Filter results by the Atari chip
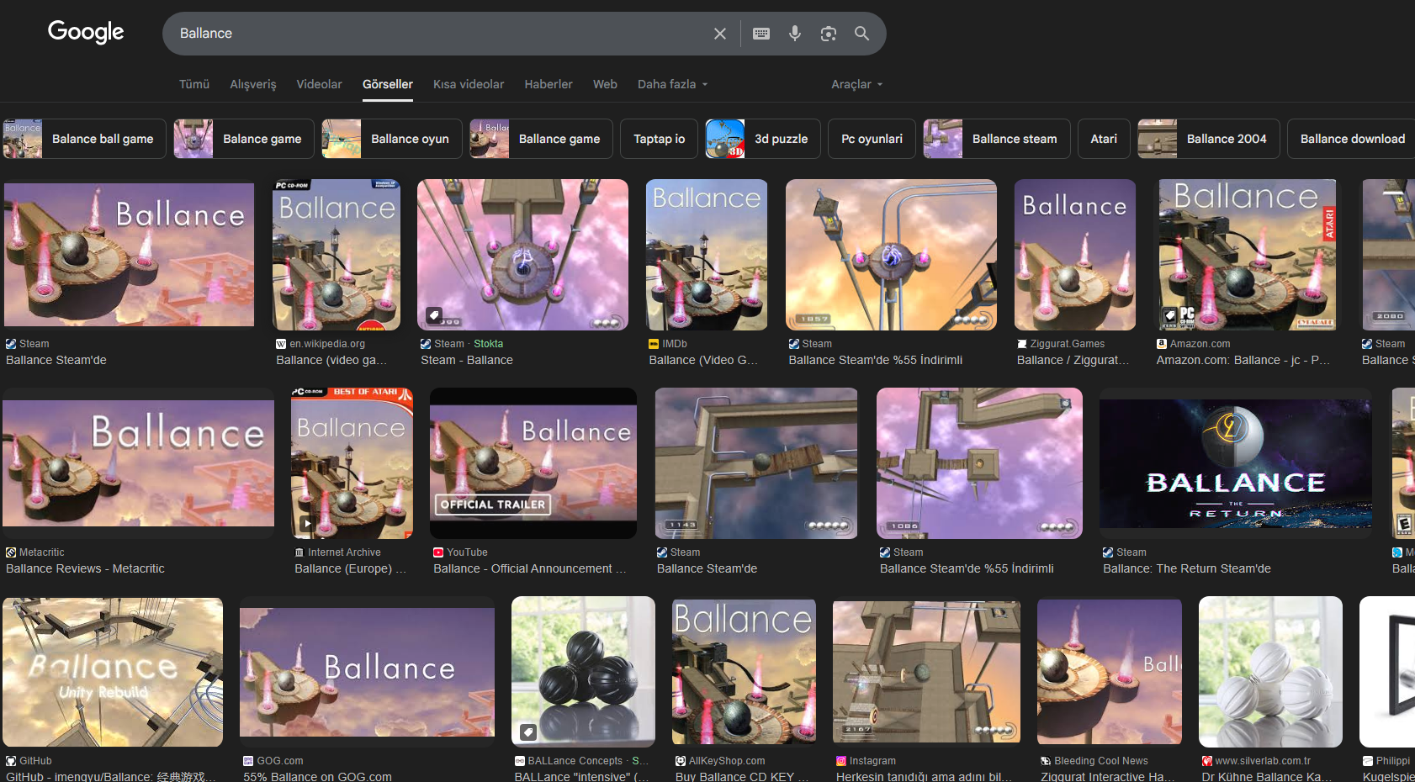 coord(1104,139)
